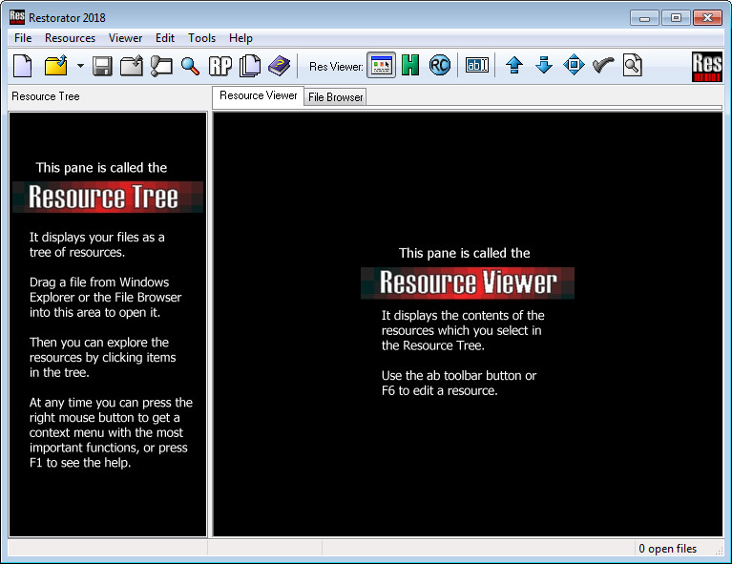This screenshot has height=564, width=732.
Task: Expand the Open file dropdown arrow
Action: [x=80, y=66]
